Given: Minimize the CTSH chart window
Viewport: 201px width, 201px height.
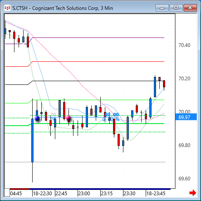Looking at the screenshot, I should pos(162,8).
